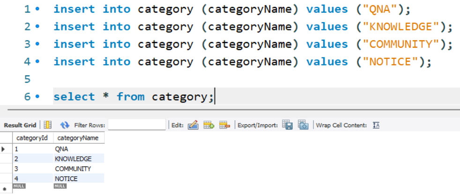Viewport: 460px width, 195px height.
Task: Select the categoryId cell with value 4
Action: coord(33,178)
